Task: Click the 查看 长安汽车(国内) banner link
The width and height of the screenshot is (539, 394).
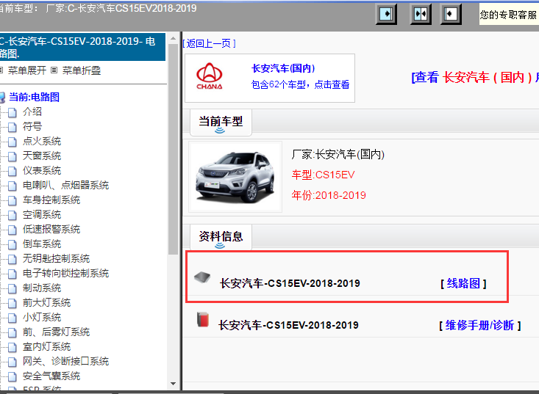Action: tap(475, 78)
